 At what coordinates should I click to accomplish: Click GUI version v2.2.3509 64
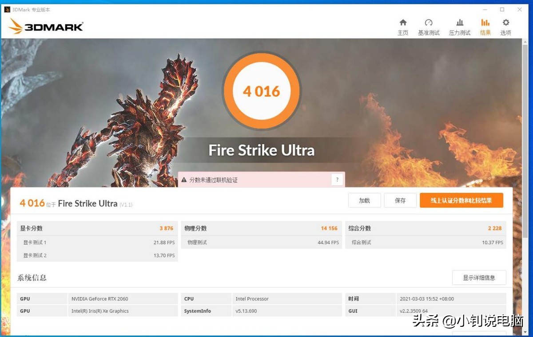point(451,311)
